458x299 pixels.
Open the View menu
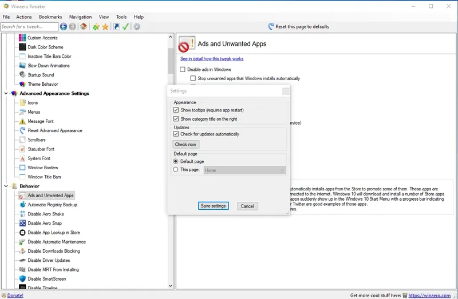pos(104,17)
